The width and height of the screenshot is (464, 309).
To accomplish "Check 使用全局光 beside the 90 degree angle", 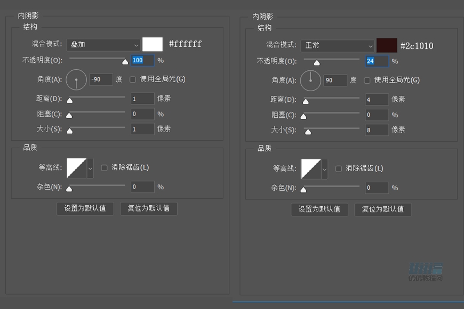I will coord(367,80).
